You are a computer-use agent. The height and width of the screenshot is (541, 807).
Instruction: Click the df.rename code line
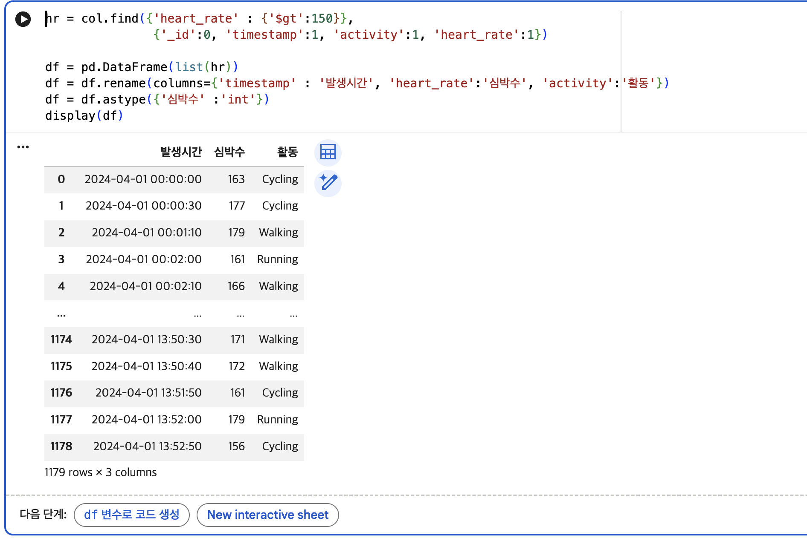tap(357, 83)
